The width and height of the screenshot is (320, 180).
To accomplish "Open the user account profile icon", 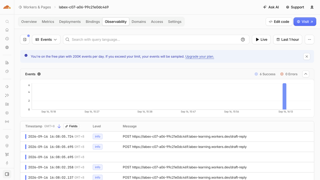I will click(312, 7).
